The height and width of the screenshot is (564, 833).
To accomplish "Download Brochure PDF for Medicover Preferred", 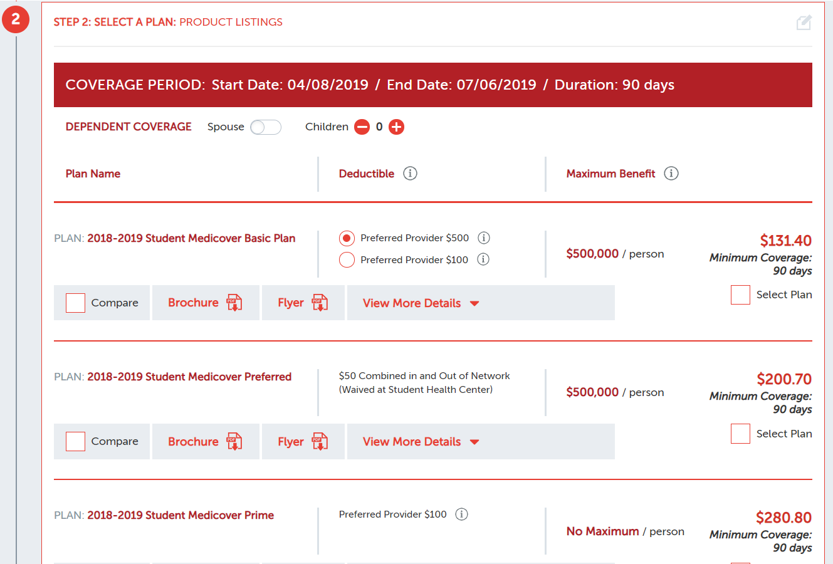I will point(206,441).
